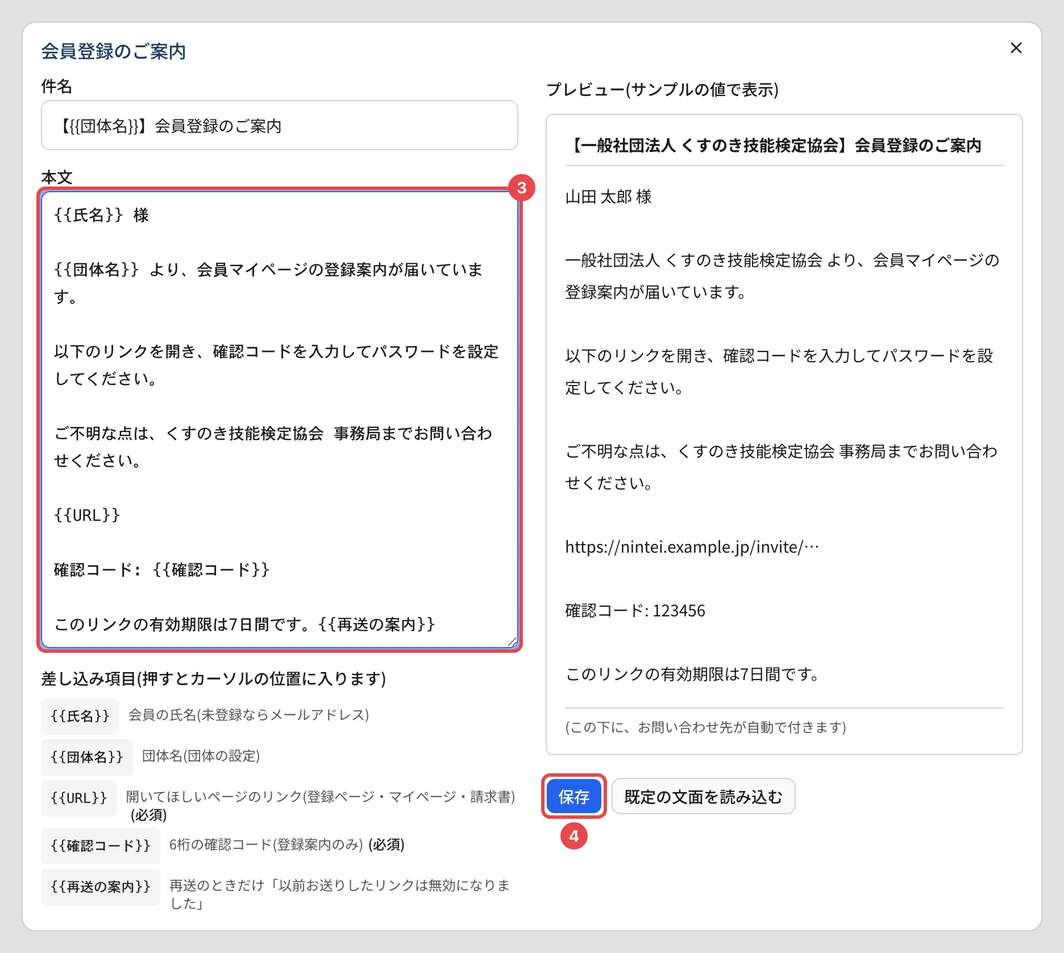Click the note (この下に、お問い合わせ先が自動で付きます)
Viewport: 1064px width, 953px height.
(706, 727)
